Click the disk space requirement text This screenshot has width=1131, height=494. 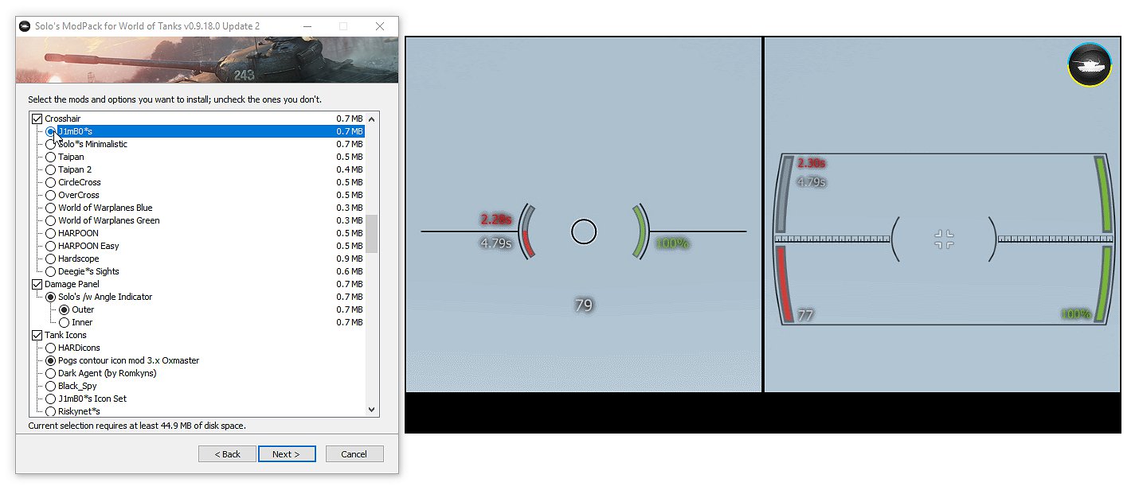137,426
